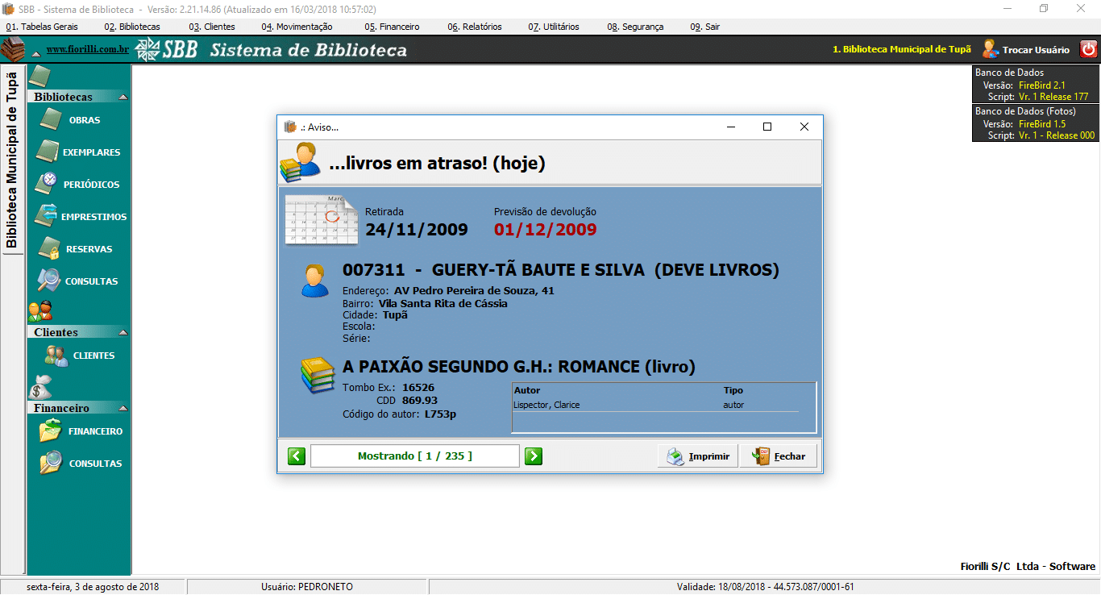Open the Empréstimos icon in the sidebar
The image size is (1101, 595).
tap(48, 217)
